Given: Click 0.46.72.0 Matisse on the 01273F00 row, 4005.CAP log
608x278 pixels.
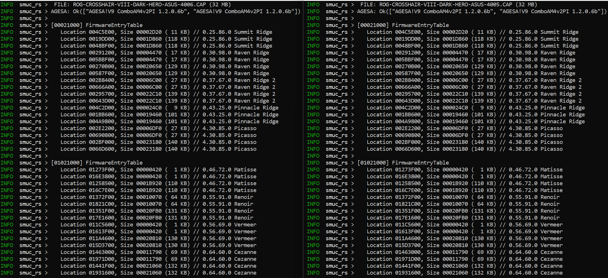Looking at the screenshot, I should (x=536, y=170).
